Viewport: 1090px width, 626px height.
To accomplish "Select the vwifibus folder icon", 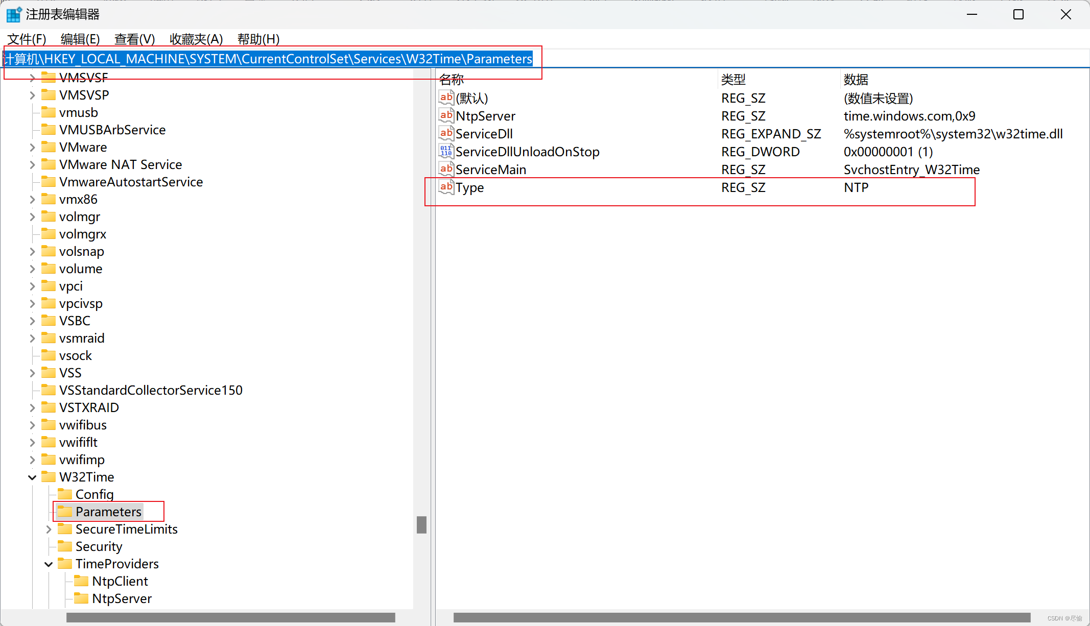I will click(49, 424).
